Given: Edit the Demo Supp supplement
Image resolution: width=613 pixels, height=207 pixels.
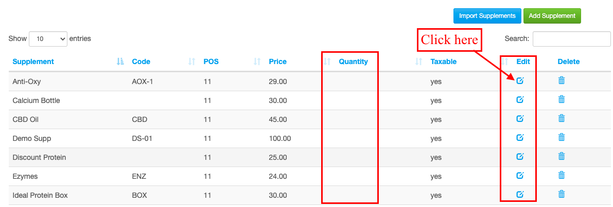Looking at the screenshot, I should click(520, 137).
